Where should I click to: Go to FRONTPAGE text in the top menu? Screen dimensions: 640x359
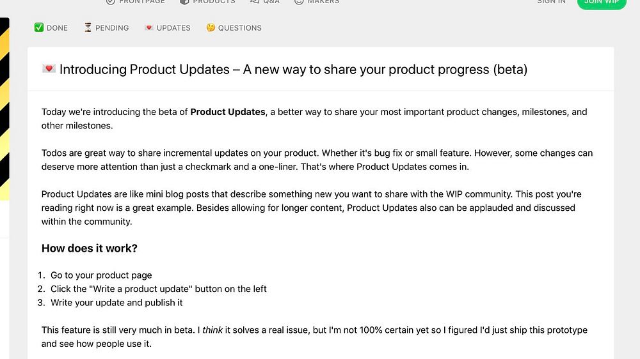tap(142, 2)
